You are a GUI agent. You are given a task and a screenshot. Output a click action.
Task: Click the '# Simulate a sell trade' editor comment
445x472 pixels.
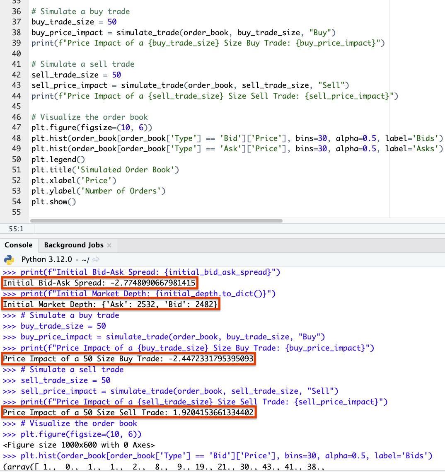[83, 64]
